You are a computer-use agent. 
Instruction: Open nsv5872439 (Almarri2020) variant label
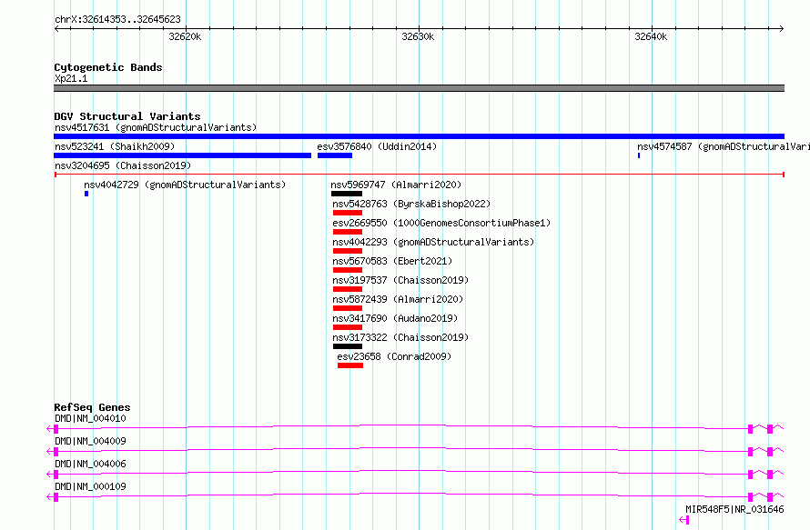click(399, 299)
